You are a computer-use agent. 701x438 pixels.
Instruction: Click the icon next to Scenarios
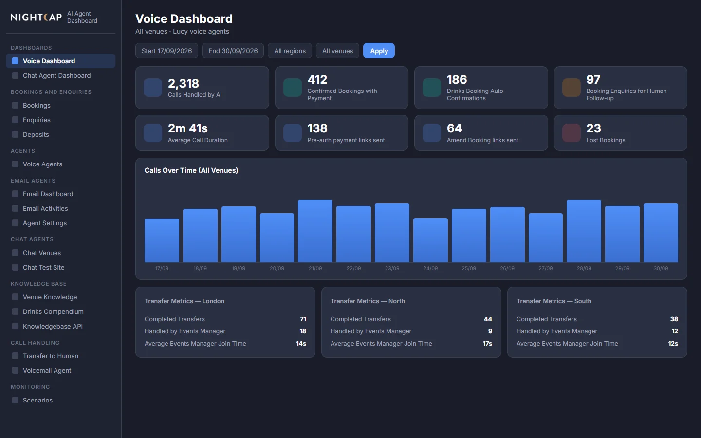tap(15, 400)
